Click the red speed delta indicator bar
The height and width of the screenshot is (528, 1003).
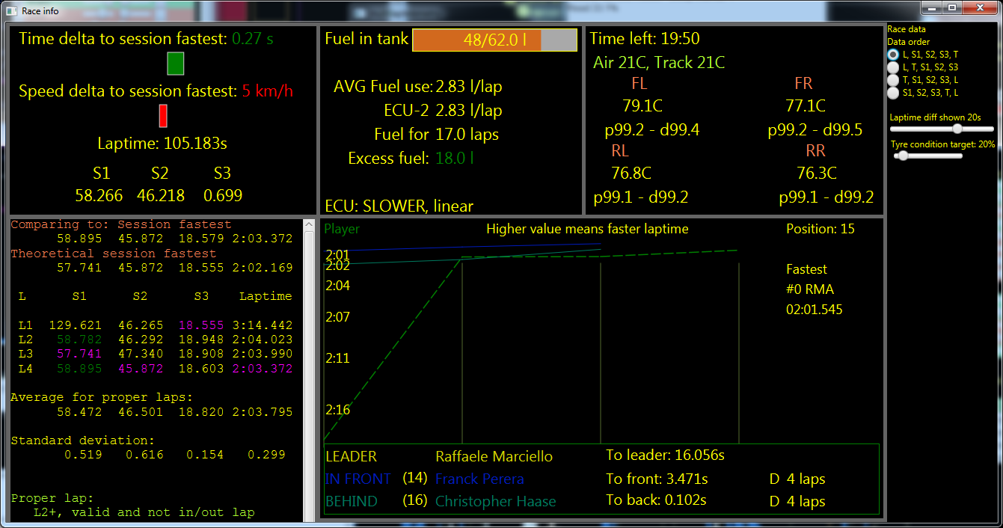(162, 116)
